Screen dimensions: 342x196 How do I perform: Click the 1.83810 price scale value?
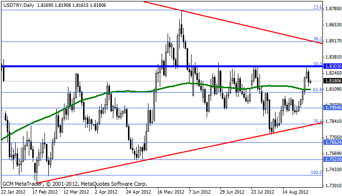(333, 57)
